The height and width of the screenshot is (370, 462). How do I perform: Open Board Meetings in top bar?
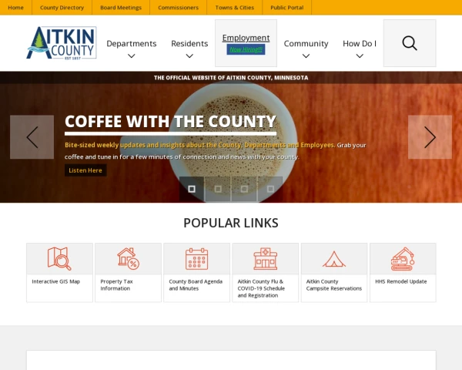coord(121,8)
